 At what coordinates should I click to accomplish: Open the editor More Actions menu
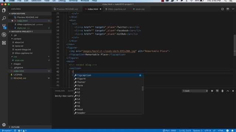coord(233,9)
